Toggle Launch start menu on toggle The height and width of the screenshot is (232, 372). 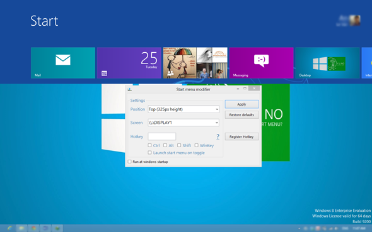[x=149, y=153]
